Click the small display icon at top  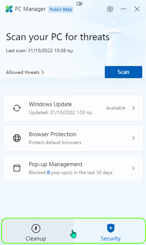coord(79,3)
